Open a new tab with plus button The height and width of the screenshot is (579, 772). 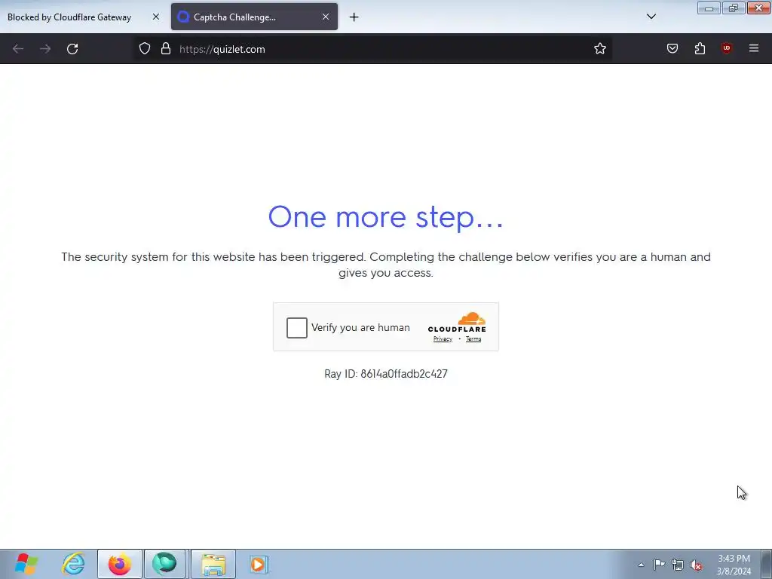[354, 17]
